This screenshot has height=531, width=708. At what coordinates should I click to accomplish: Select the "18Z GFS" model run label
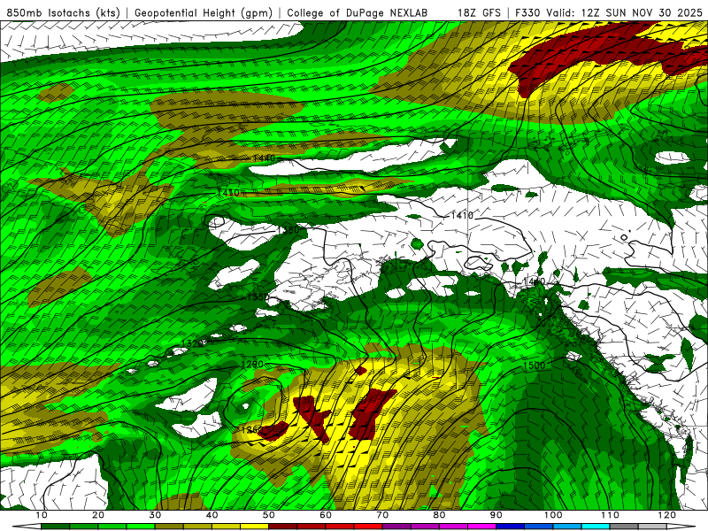click(479, 13)
